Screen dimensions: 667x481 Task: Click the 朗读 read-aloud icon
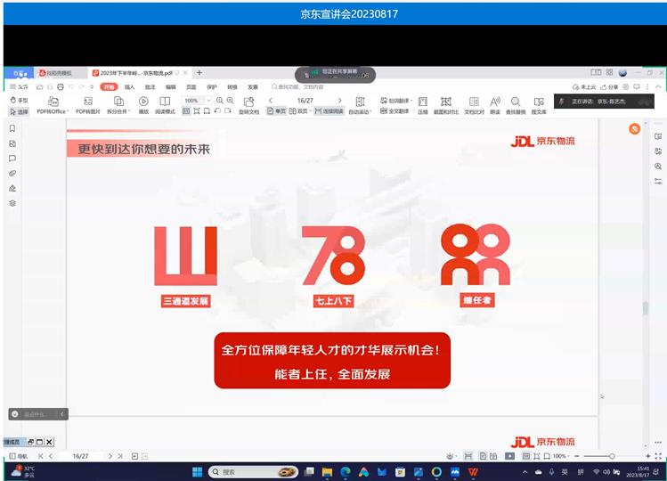pos(495,102)
